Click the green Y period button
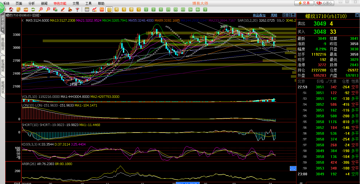The height and width of the screenshot is (184, 360). pos(205,9)
